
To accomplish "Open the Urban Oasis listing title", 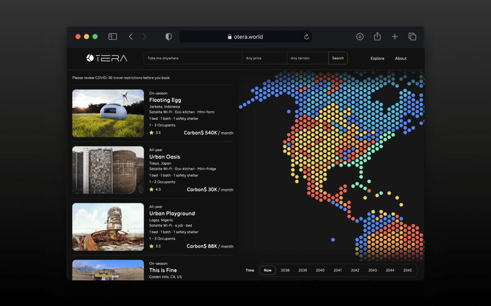I will (x=164, y=157).
